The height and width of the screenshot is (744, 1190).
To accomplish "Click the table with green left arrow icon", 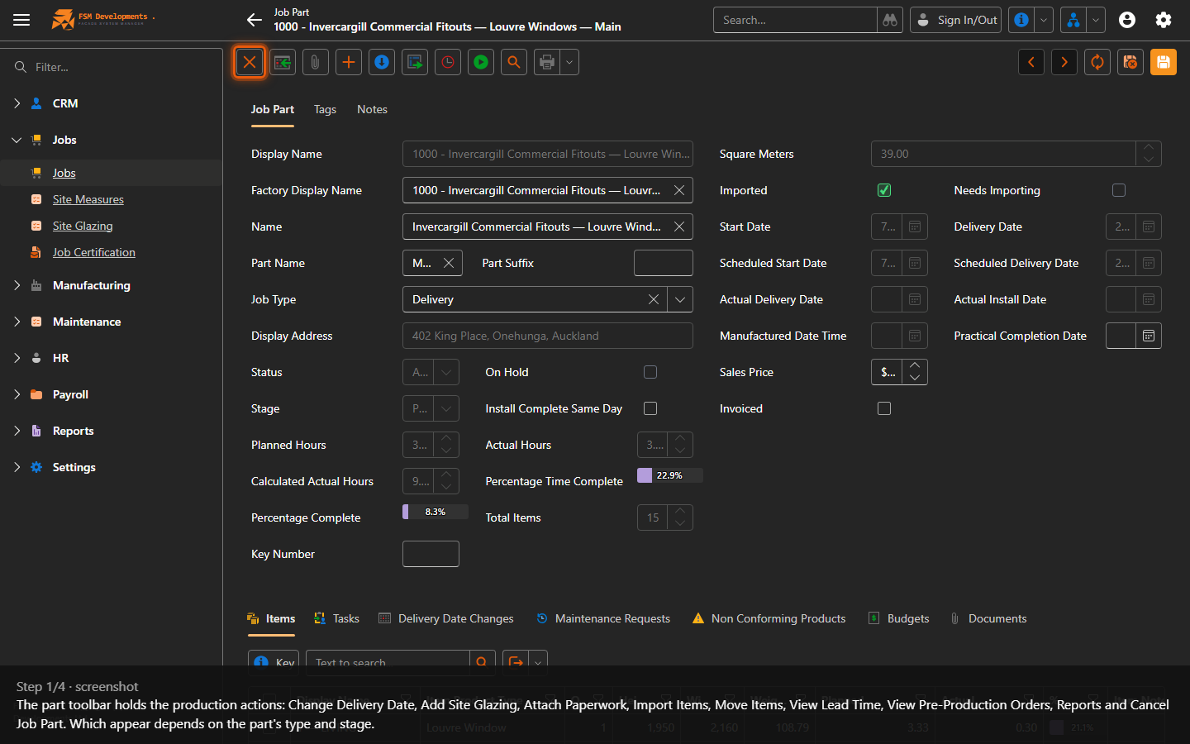I will [x=283, y=62].
